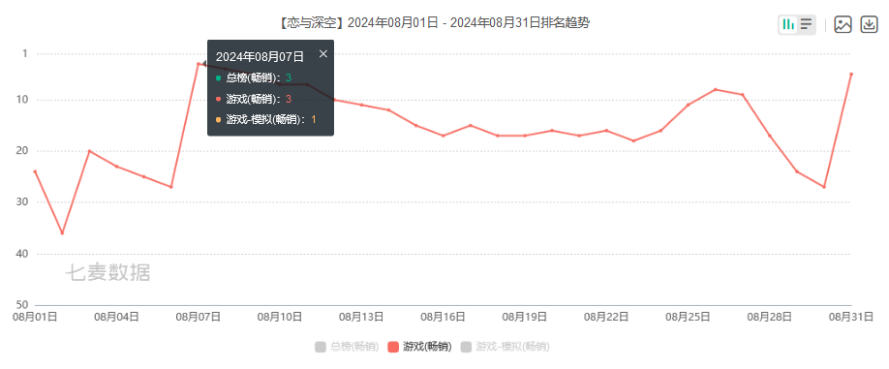Viewport: 889px width, 369px height.
Task: Select the 08月07日 peak data point
Action: pyautogui.click(x=198, y=64)
